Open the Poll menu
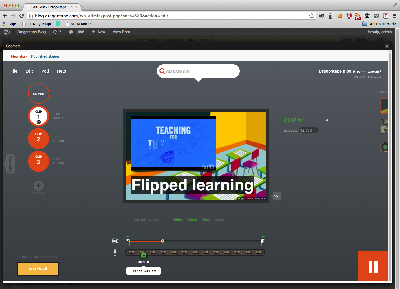Image resolution: width=400 pixels, height=289 pixels. click(45, 71)
